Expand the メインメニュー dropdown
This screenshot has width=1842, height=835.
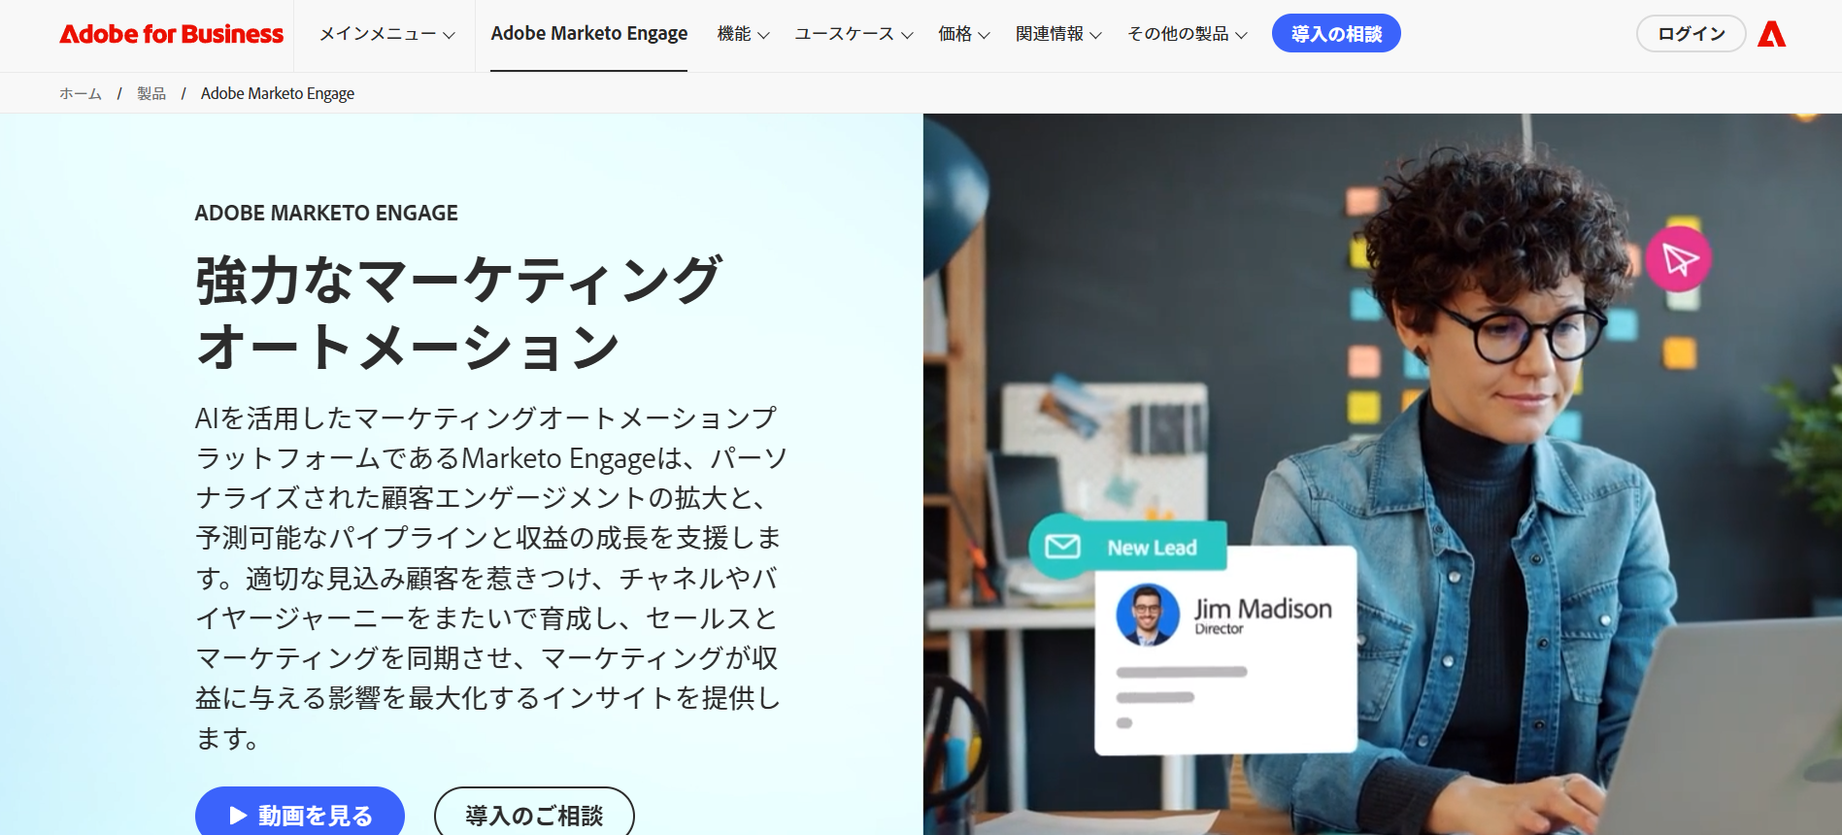(387, 34)
